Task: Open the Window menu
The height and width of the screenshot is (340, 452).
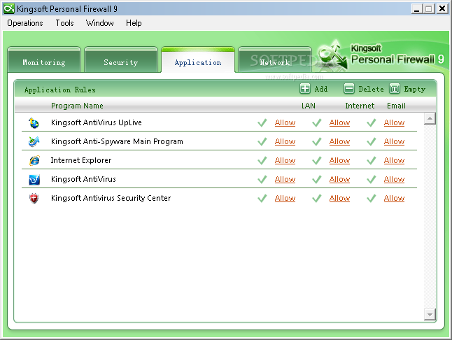Action: (x=100, y=23)
